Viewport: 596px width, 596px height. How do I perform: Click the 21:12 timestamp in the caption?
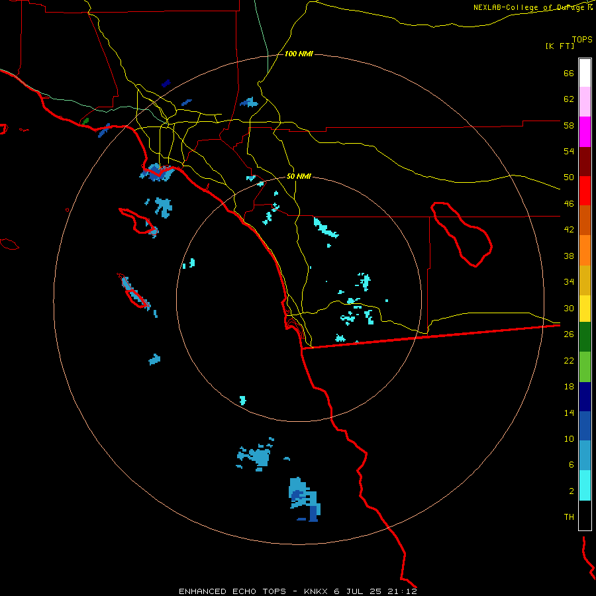[402, 591]
